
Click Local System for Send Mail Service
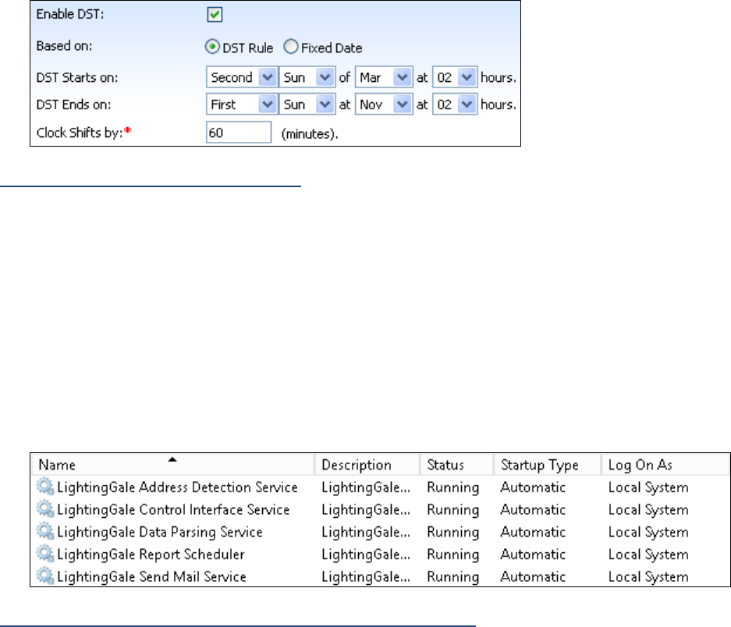(648, 577)
